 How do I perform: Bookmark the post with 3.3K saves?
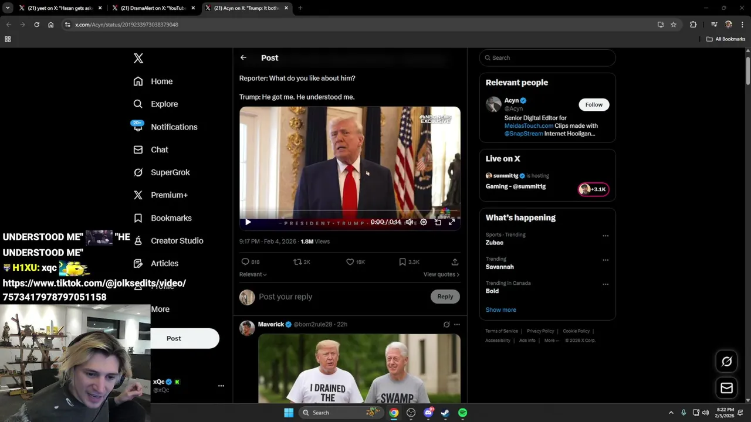tap(409, 262)
